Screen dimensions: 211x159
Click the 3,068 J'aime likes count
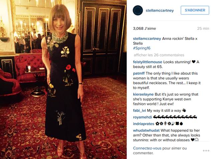[x=144, y=28]
